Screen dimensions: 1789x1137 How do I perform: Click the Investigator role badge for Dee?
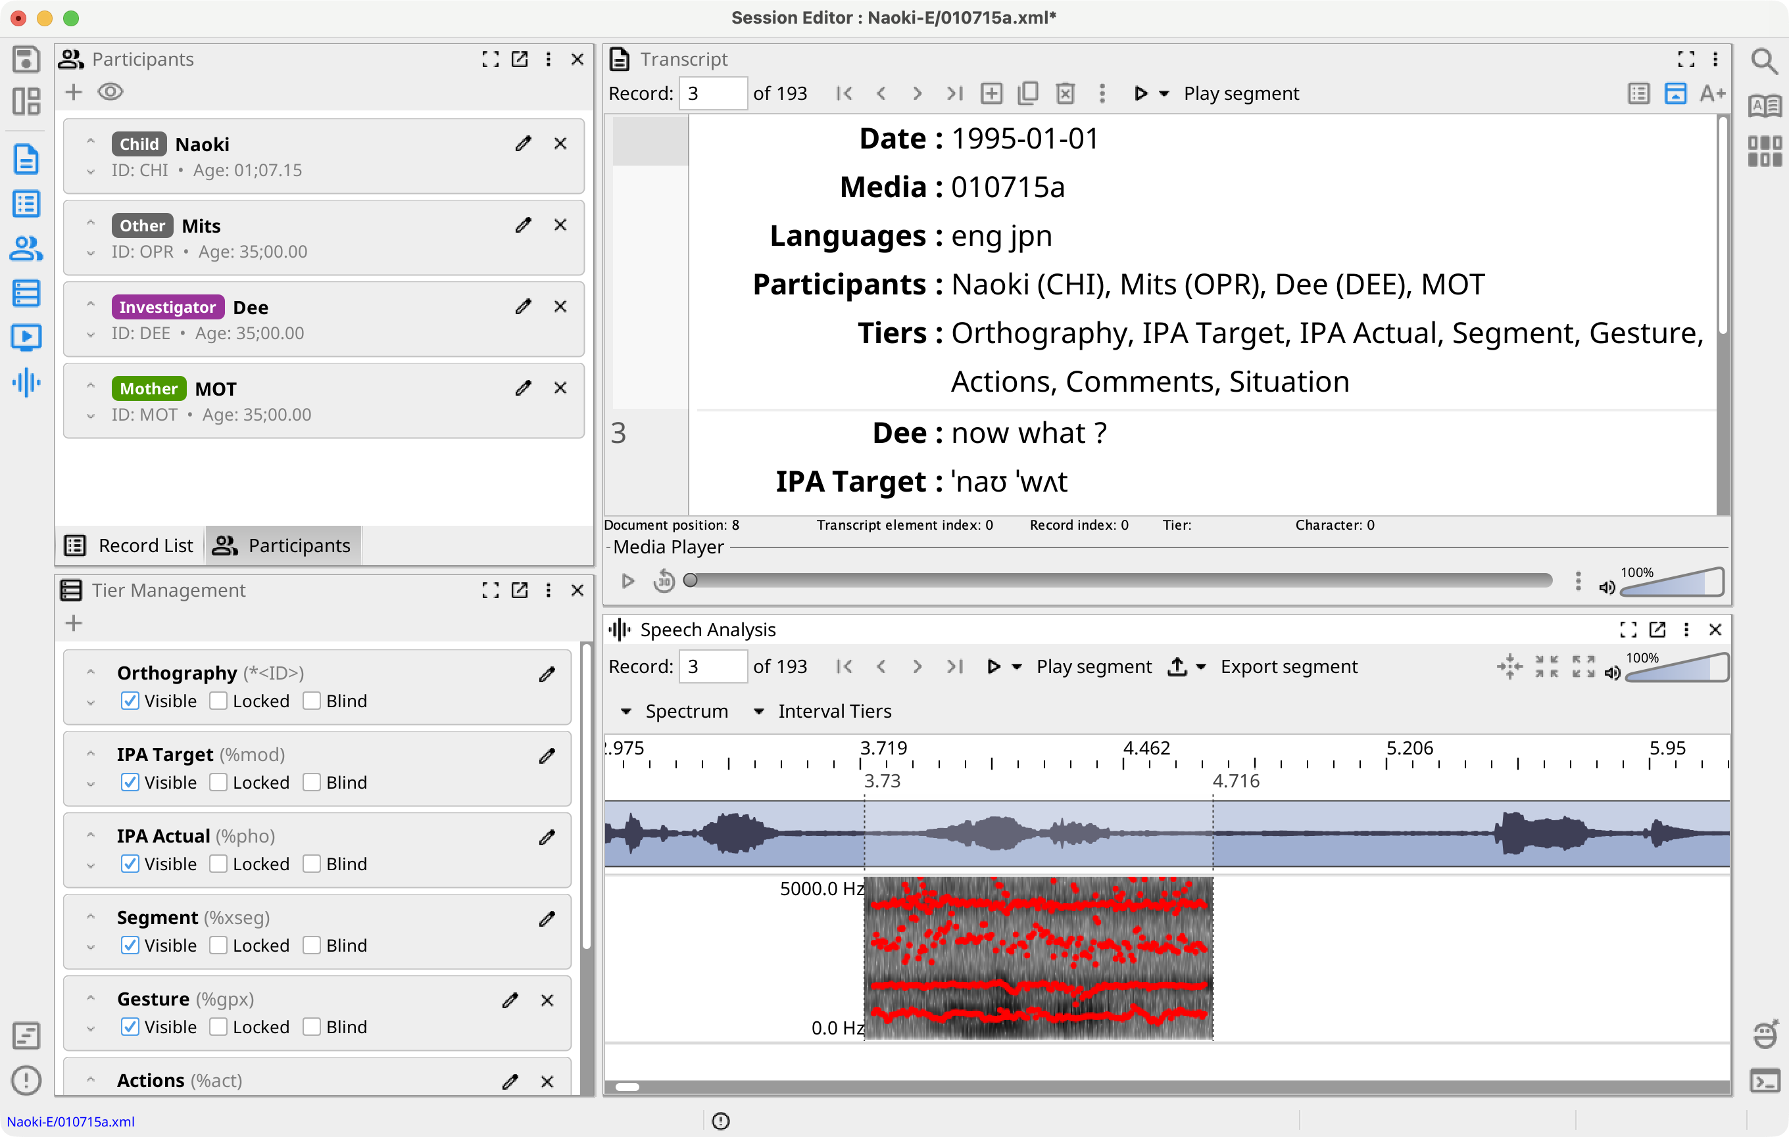[167, 306]
